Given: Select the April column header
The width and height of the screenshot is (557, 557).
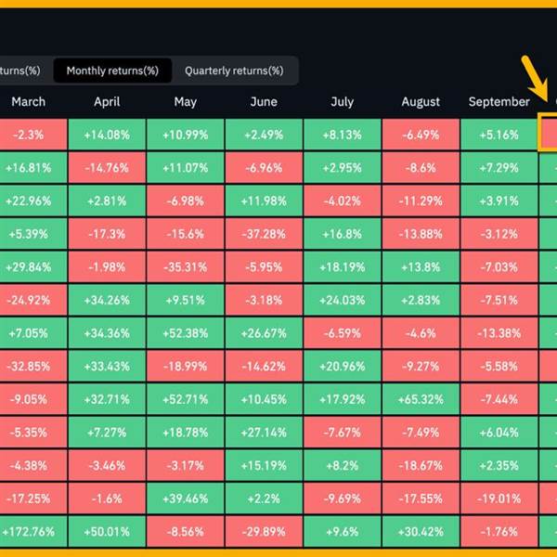Looking at the screenshot, I should coord(107,102).
